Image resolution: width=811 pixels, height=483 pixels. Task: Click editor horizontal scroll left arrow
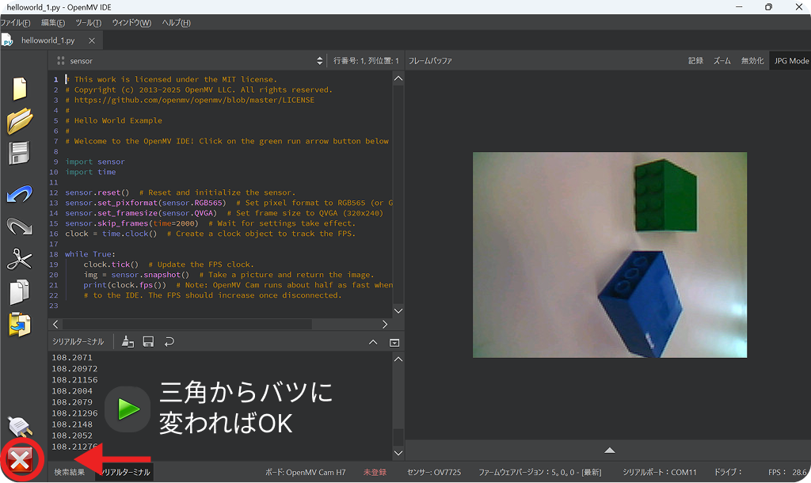(56, 324)
